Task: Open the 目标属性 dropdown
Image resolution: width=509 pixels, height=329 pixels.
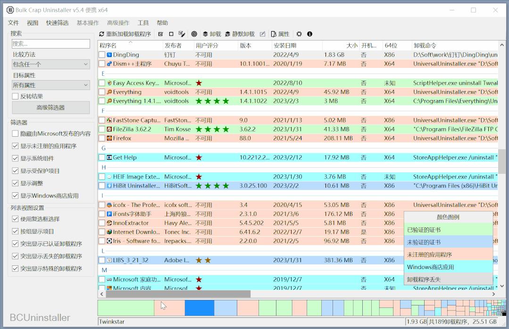Action: click(x=50, y=85)
